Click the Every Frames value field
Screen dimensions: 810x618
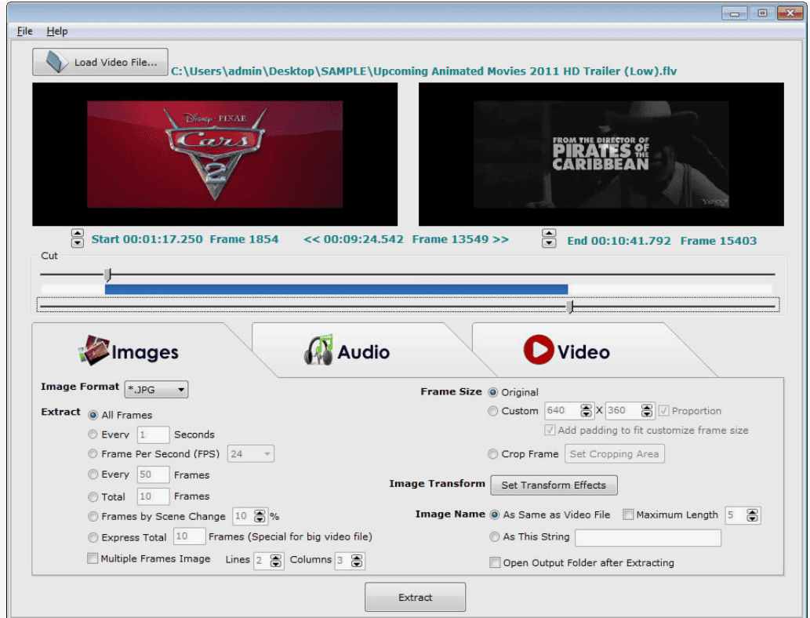(x=153, y=474)
